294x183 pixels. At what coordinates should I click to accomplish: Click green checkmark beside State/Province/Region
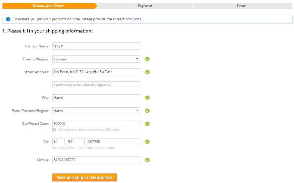pos(147,111)
